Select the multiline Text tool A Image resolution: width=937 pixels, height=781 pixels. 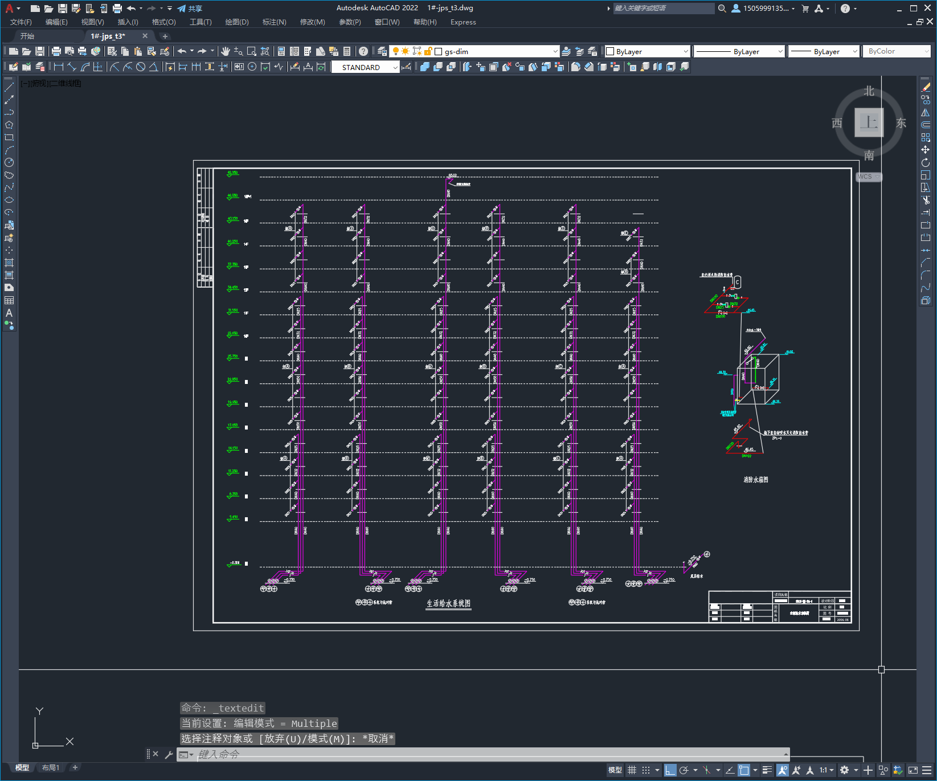pos(9,313)
